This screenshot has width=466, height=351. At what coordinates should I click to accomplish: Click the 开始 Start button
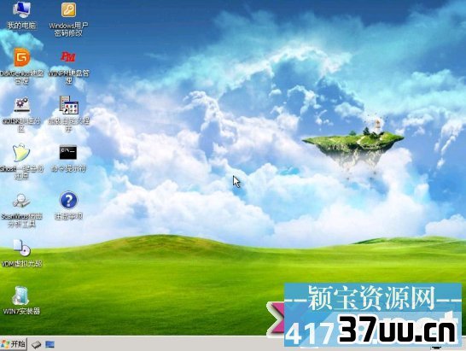tap(14, 344)
